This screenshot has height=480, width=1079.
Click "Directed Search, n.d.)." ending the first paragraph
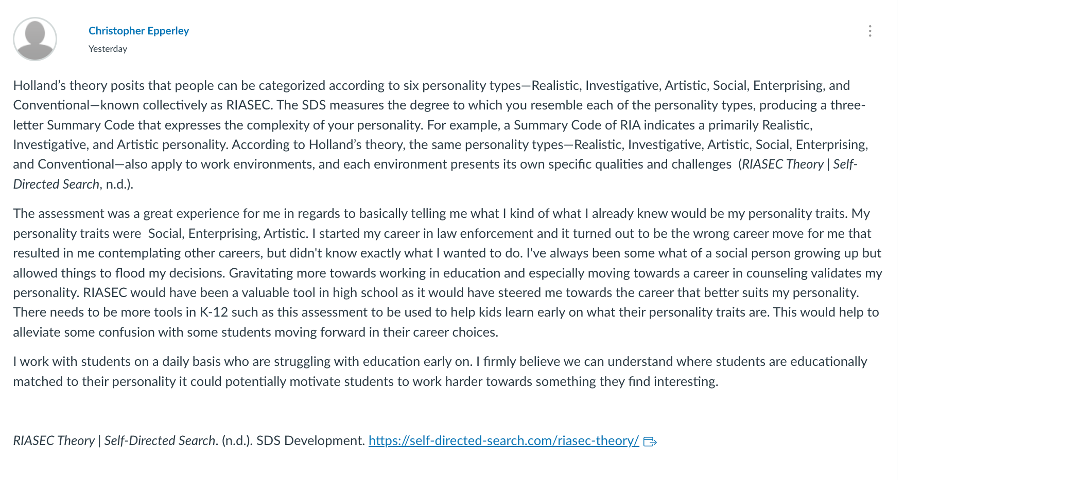[73, 184]
